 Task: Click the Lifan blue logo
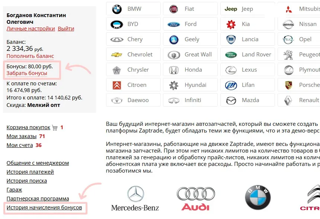[x=231, y=85]
